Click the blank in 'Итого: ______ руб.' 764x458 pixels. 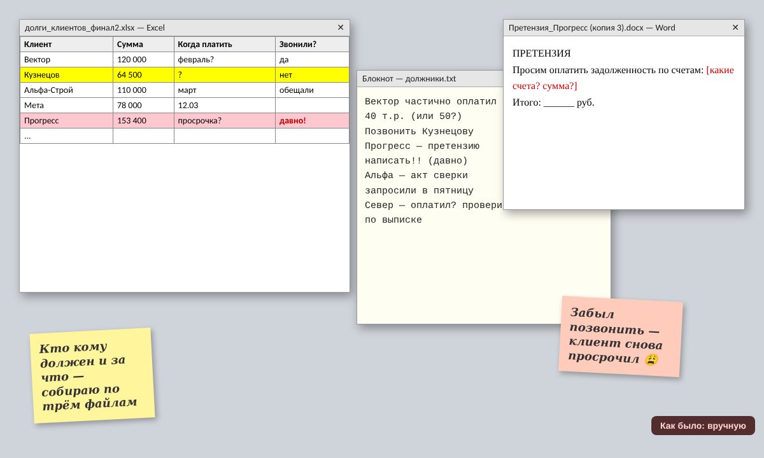coord(559,102)
